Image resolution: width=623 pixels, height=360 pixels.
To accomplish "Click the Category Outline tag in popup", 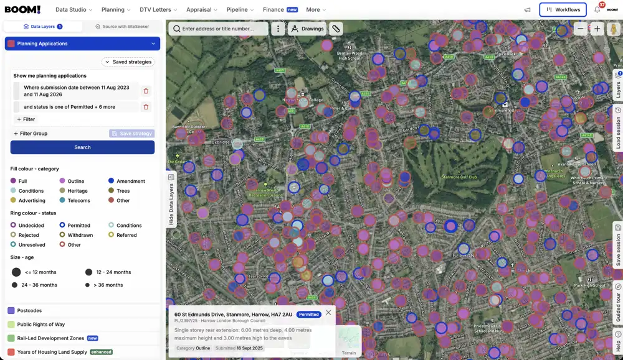I will 193,348.
